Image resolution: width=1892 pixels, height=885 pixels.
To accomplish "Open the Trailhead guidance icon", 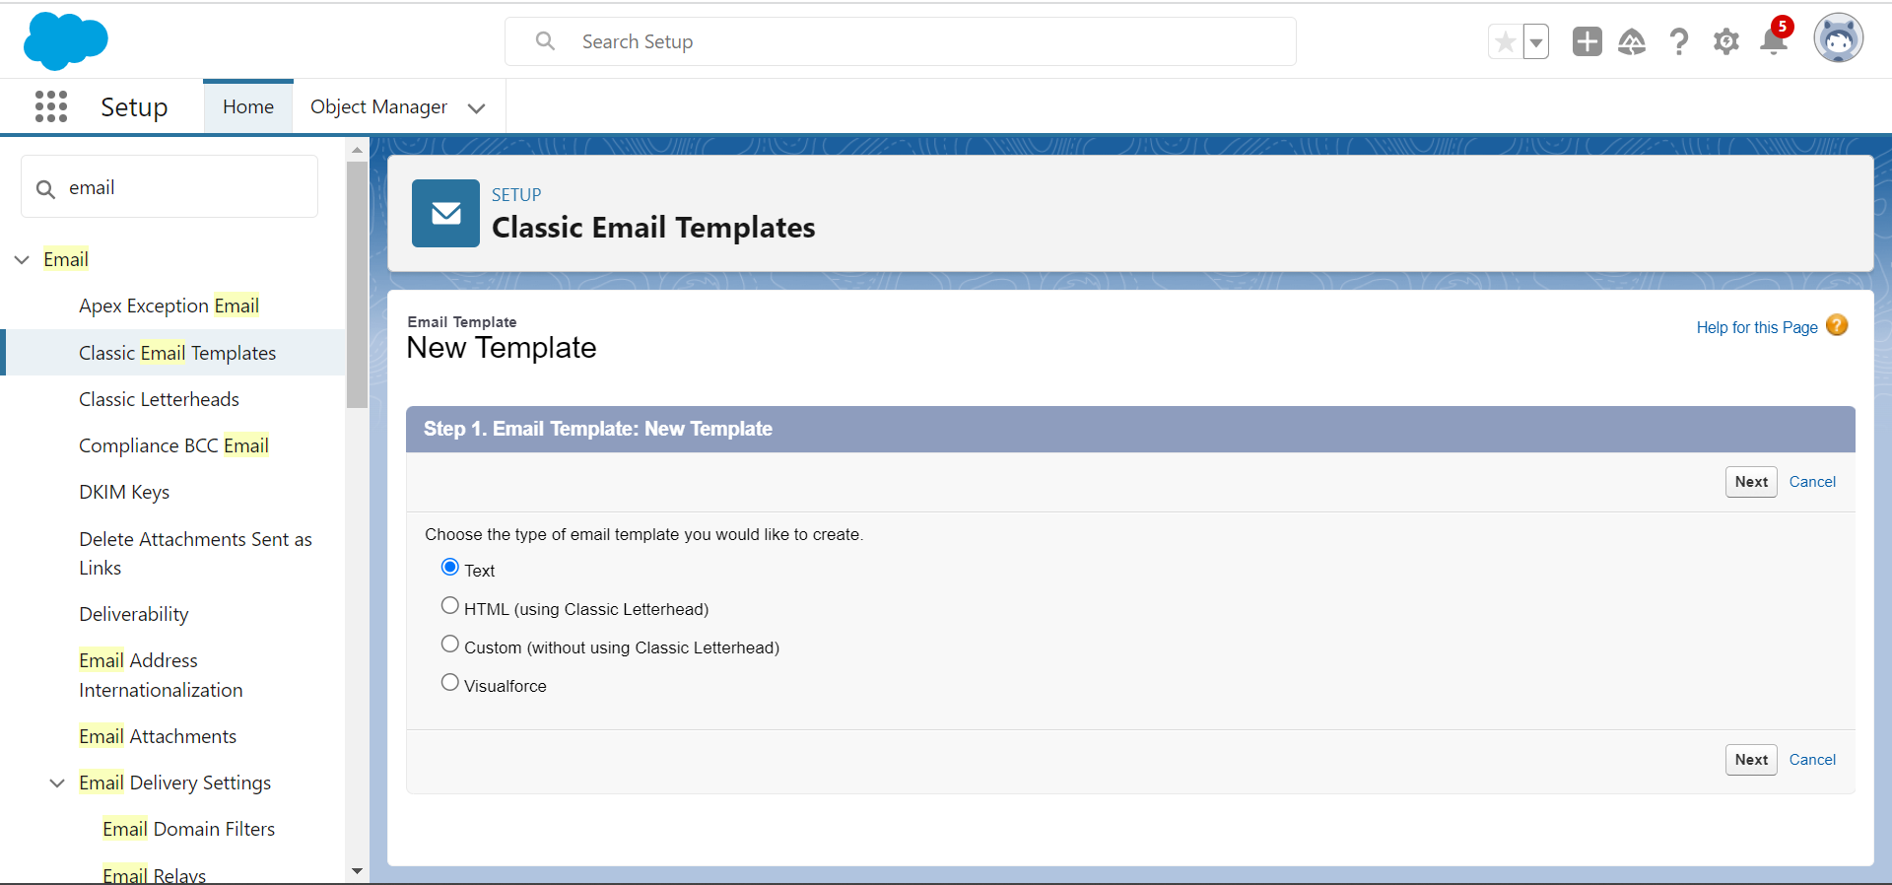I will click(1632, 41).
